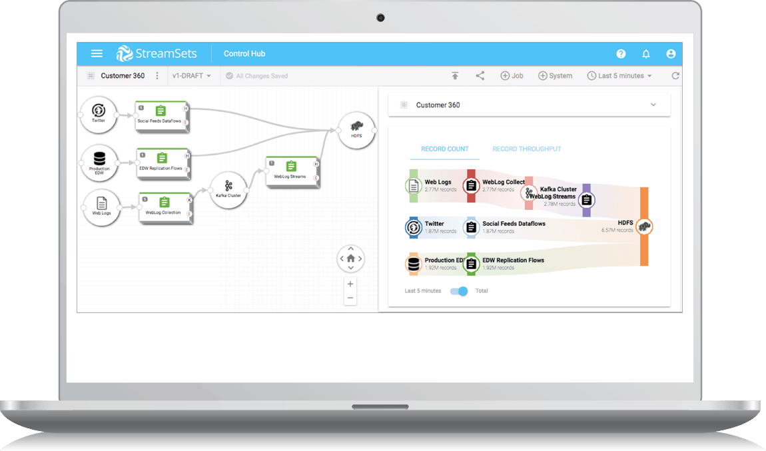Switch to the Record Count tab
This screenshot has height=451, width=766.
[x=444, y=149]
